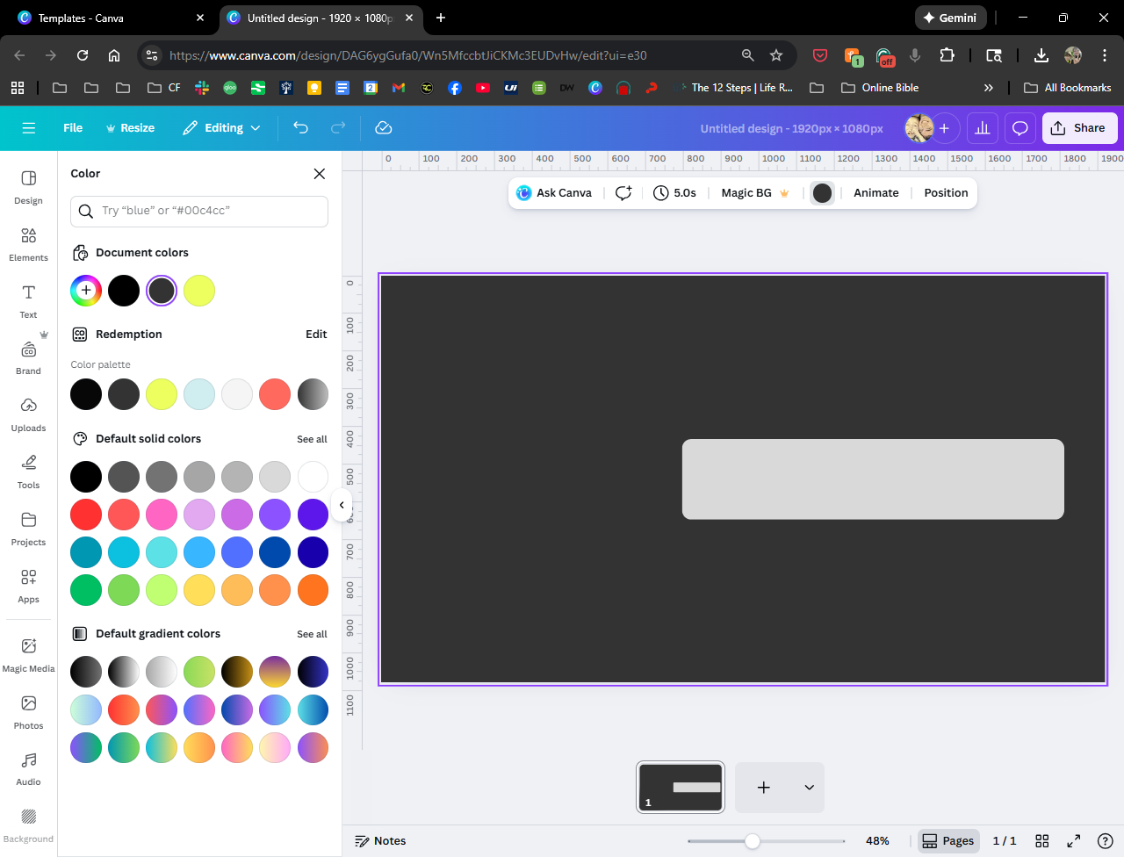This screenshot has height=857, width=1124.
Task: Open the Elements panel in sidebar
Action: [x=28, y=244]
